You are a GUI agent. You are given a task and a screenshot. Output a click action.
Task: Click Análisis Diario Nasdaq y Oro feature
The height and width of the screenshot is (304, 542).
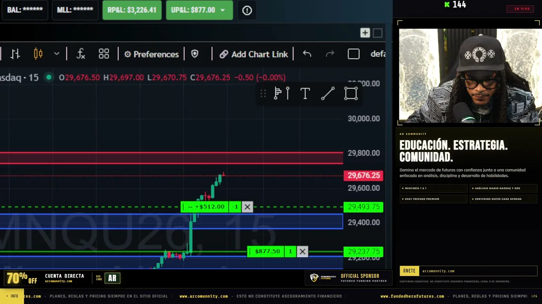(503, 188)
